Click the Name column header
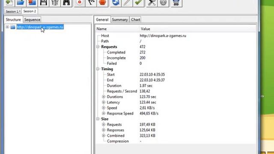 pyautogui.click(x=117, y=29)
